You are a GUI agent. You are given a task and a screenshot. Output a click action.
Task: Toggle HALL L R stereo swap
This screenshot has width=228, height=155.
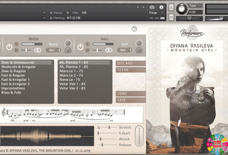coord(109,50)
